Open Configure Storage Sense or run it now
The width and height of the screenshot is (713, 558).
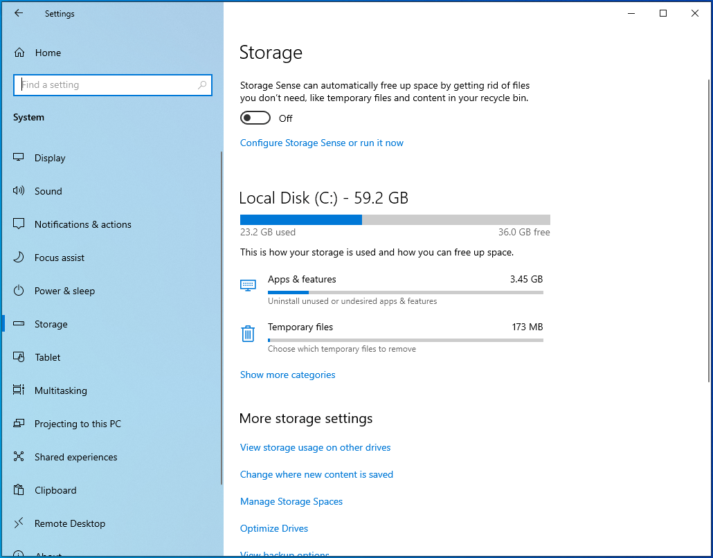[x=321, y=143]
